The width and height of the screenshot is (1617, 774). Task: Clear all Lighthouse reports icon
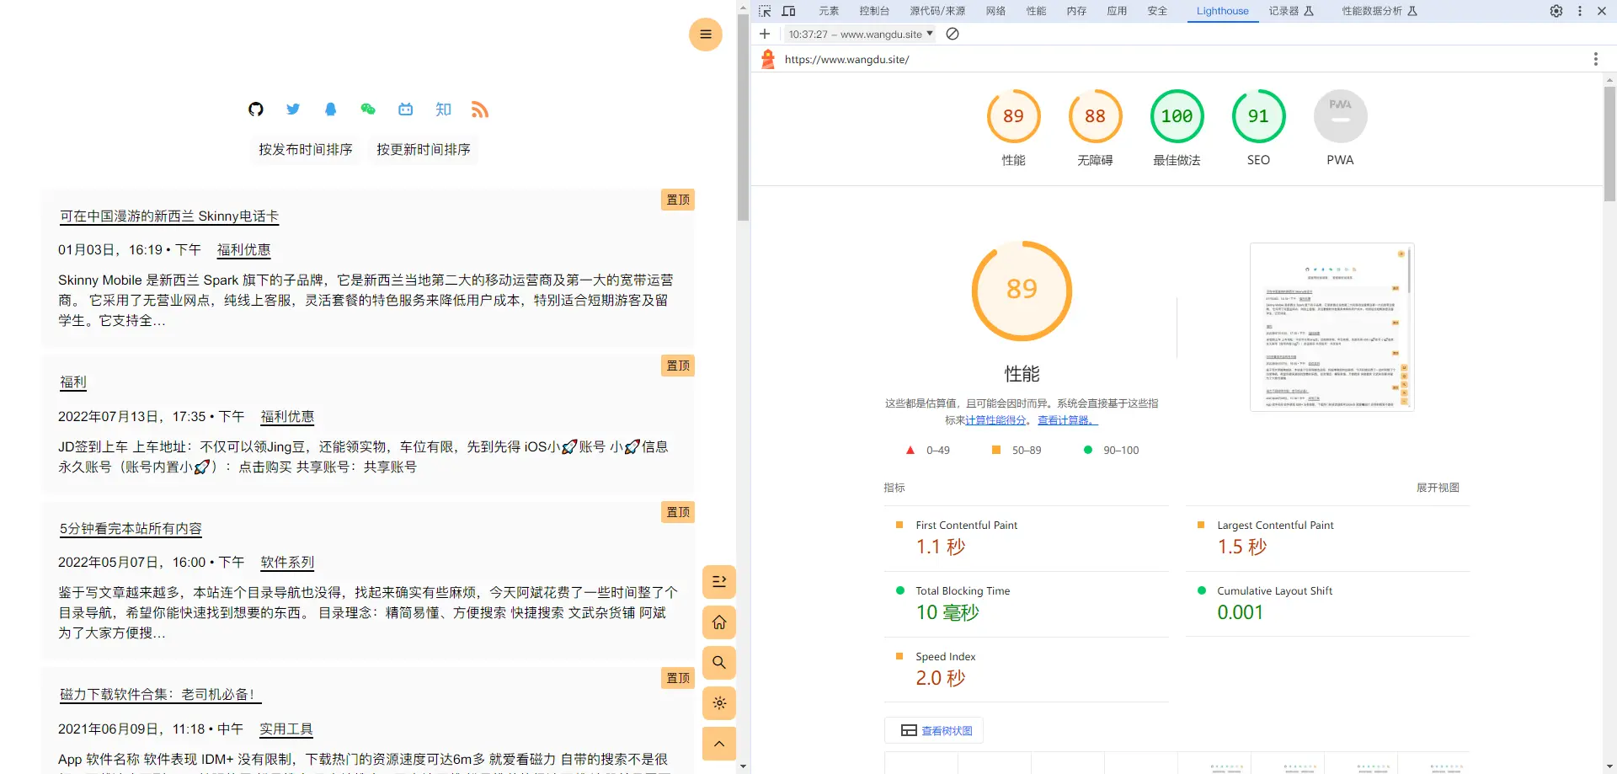pos(953,34)
